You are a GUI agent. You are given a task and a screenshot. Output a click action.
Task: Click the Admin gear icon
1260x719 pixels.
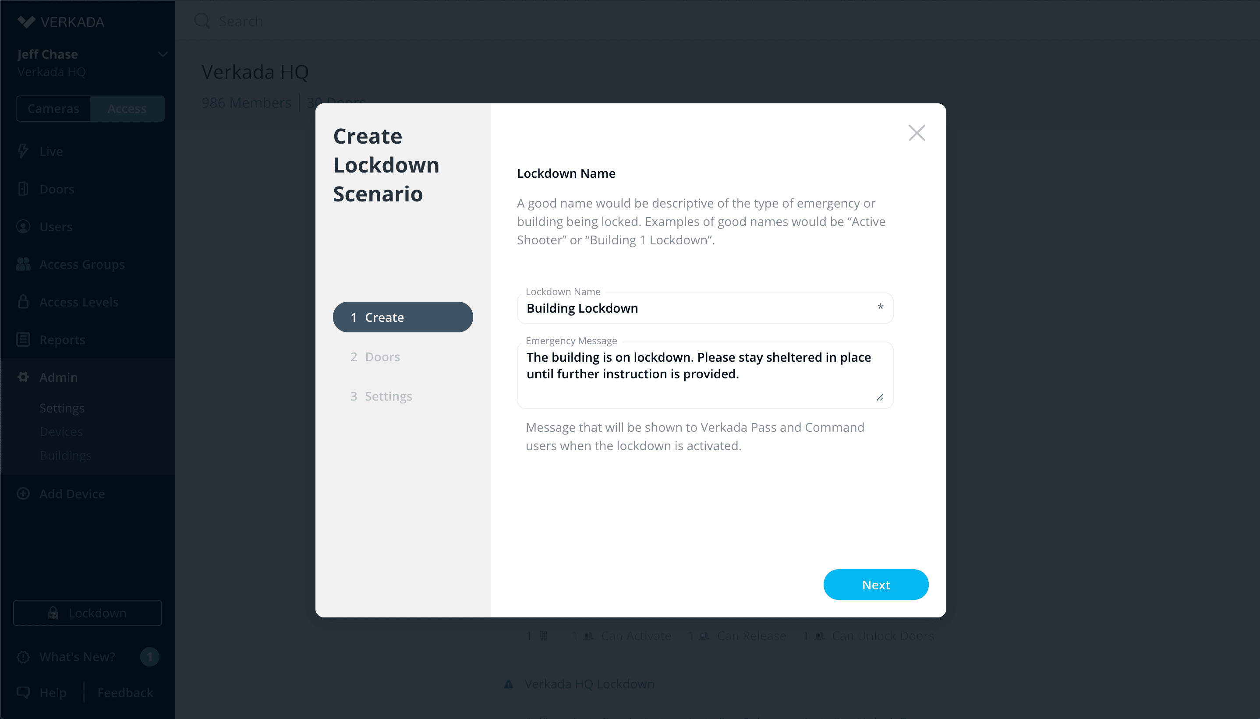23,377
